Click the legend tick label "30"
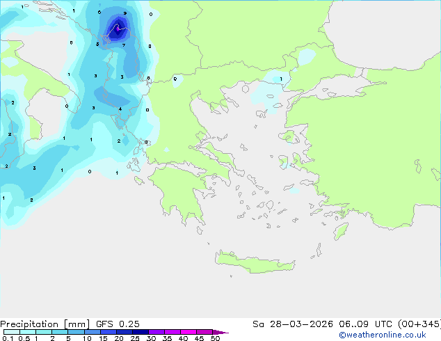This screenshot has height=341, width=441. [x=151, y=338]
